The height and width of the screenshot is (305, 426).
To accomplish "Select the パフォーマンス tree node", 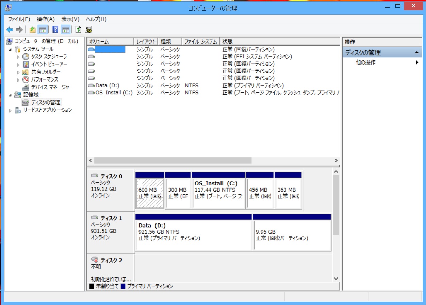I will pyautogui.click(x=45, y=79).
